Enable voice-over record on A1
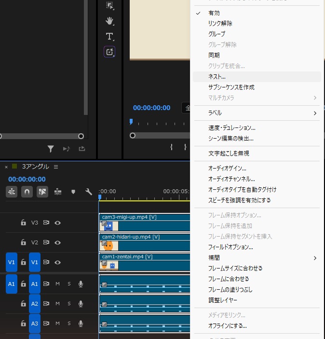This screenshot has width=325, height=339. 81,284
